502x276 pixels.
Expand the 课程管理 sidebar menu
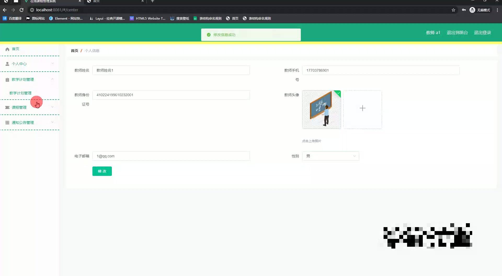point(53,107)
